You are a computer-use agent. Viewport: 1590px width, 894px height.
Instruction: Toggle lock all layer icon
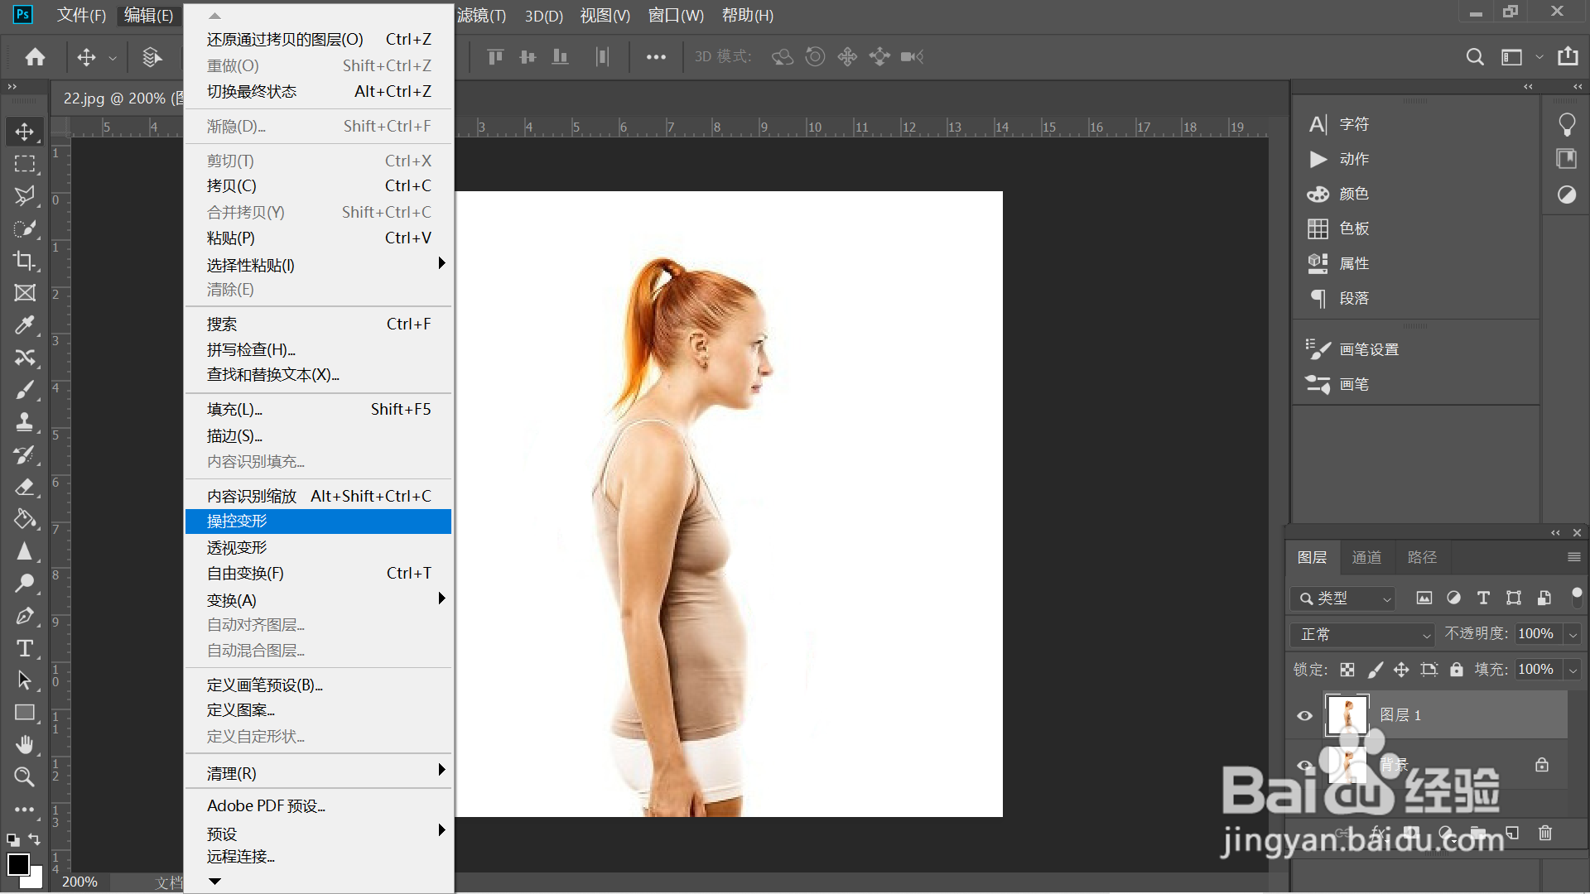(1456, 670)
